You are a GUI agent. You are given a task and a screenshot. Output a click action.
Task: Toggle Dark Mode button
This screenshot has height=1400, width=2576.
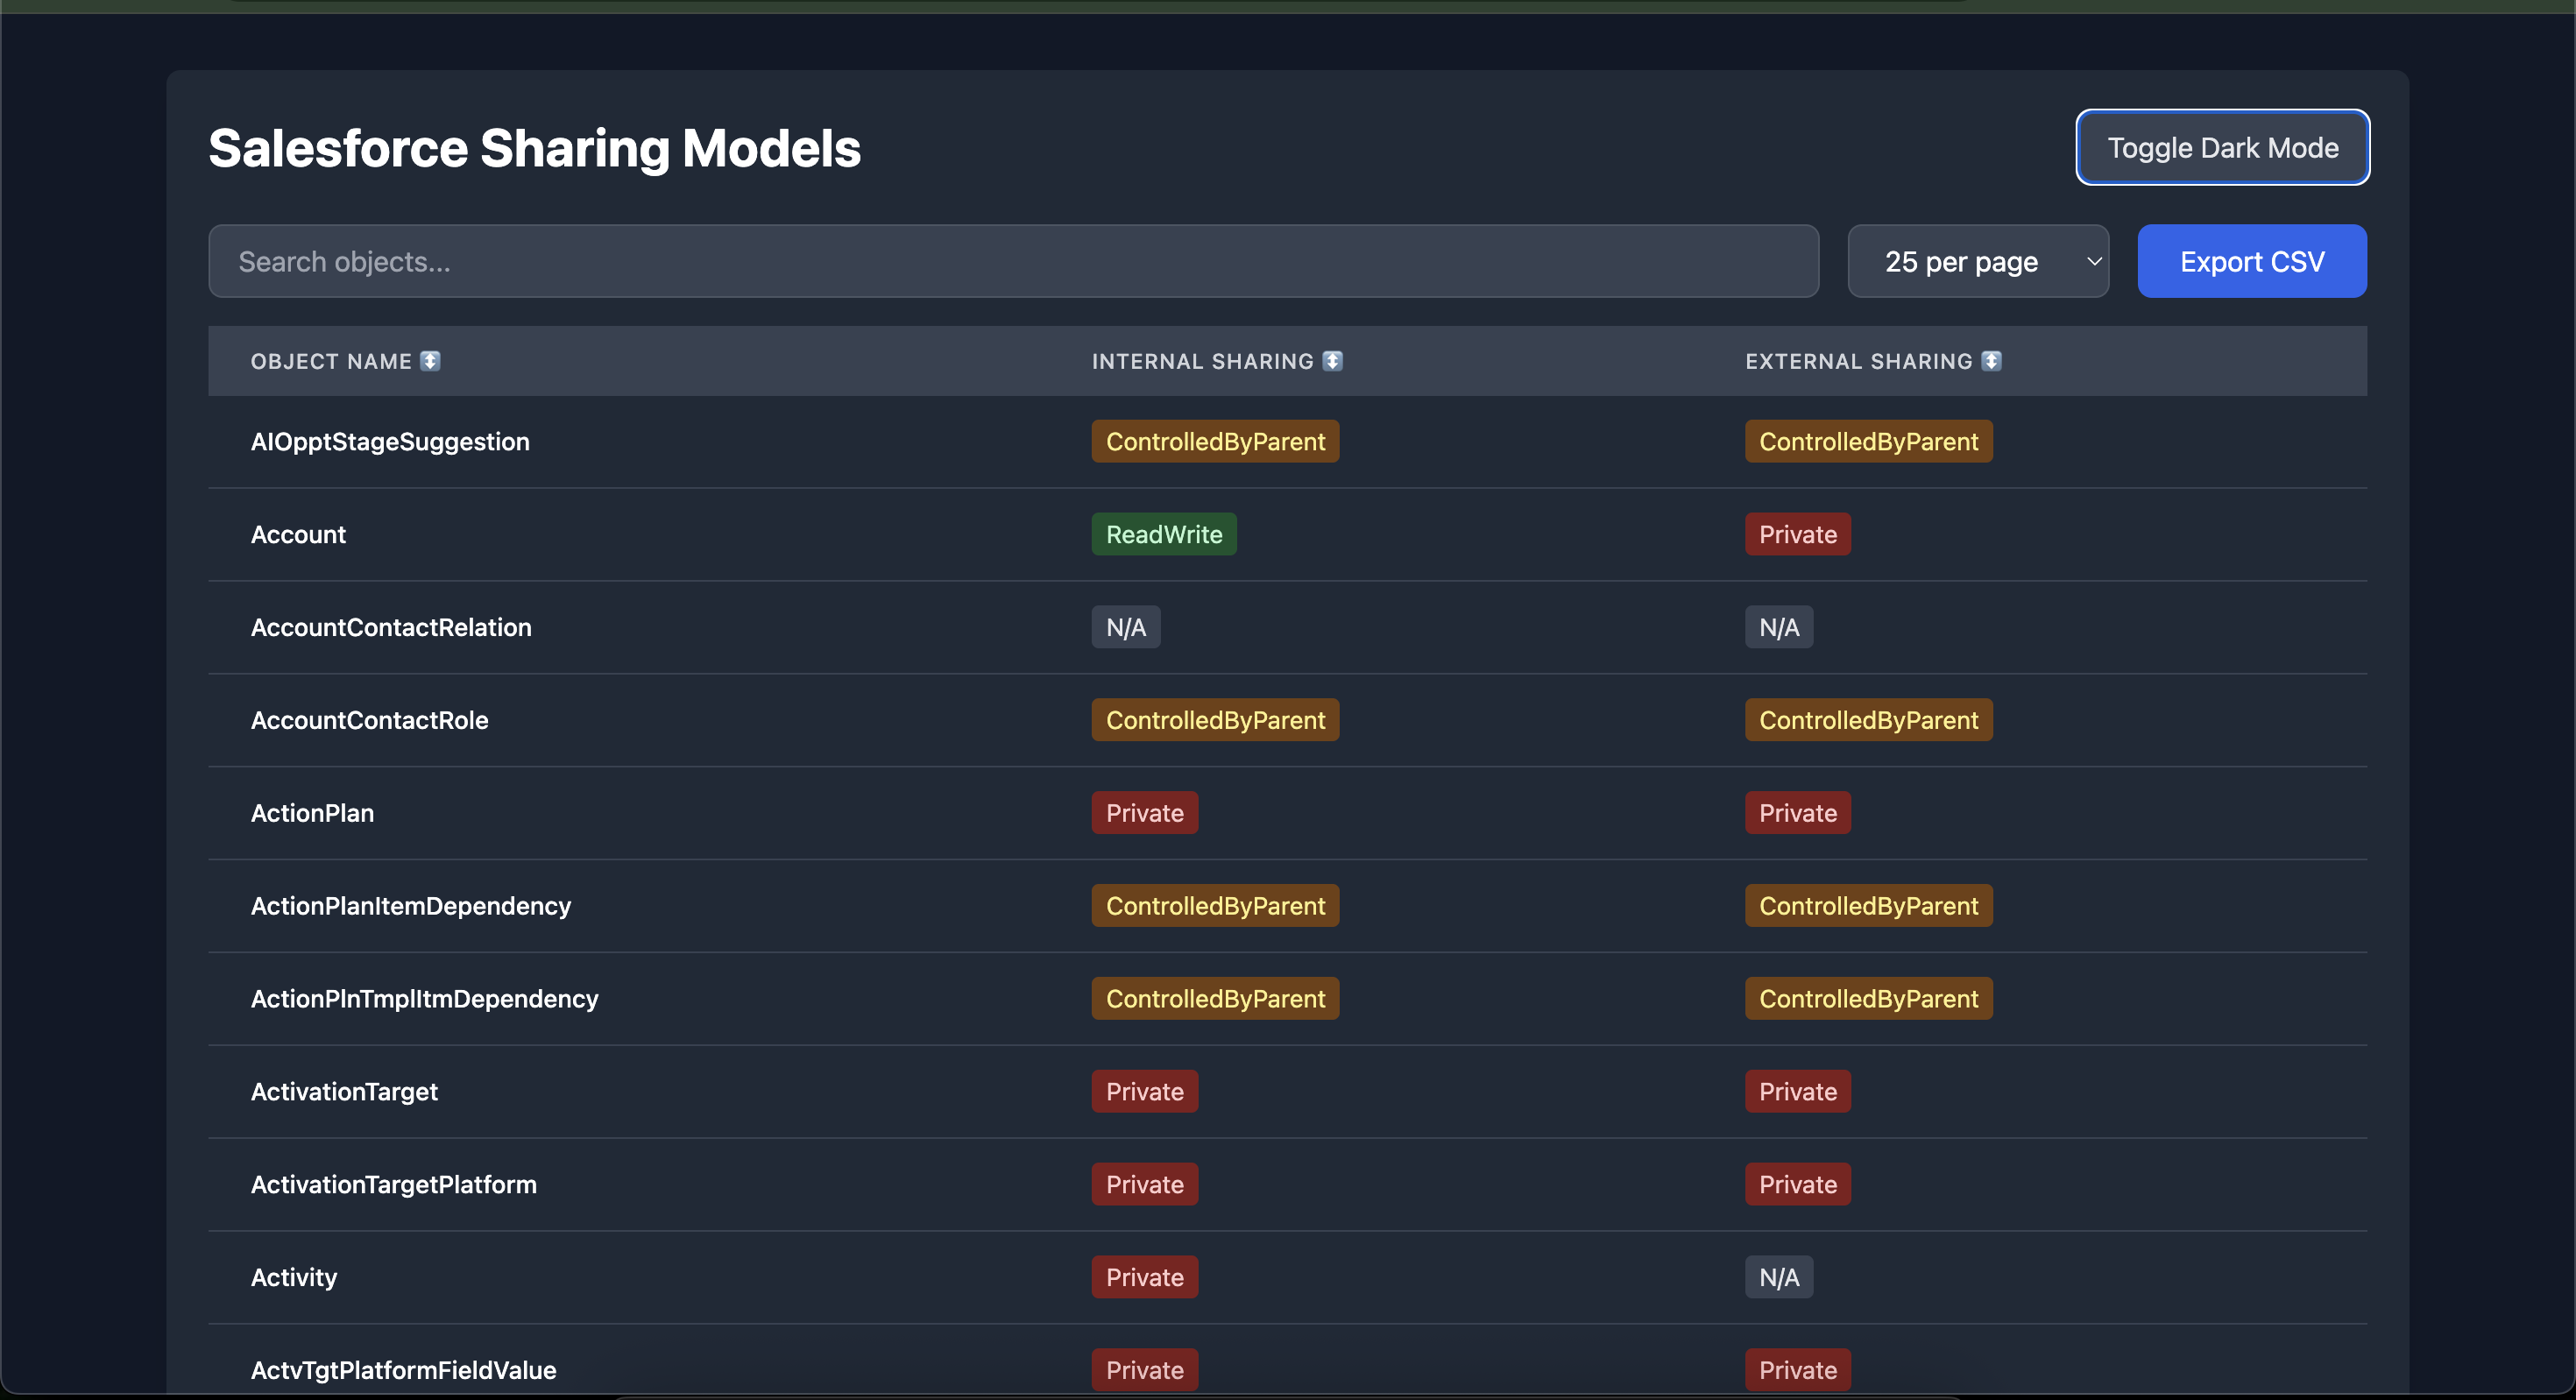point(2222,148)
